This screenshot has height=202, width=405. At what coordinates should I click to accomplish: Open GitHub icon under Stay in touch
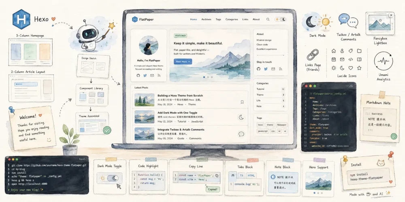[258, 69]
